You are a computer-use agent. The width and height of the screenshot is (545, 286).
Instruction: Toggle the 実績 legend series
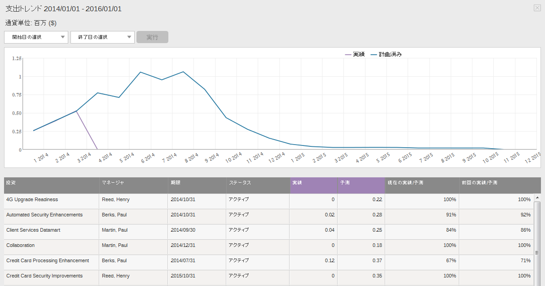[x=355, y=54]
